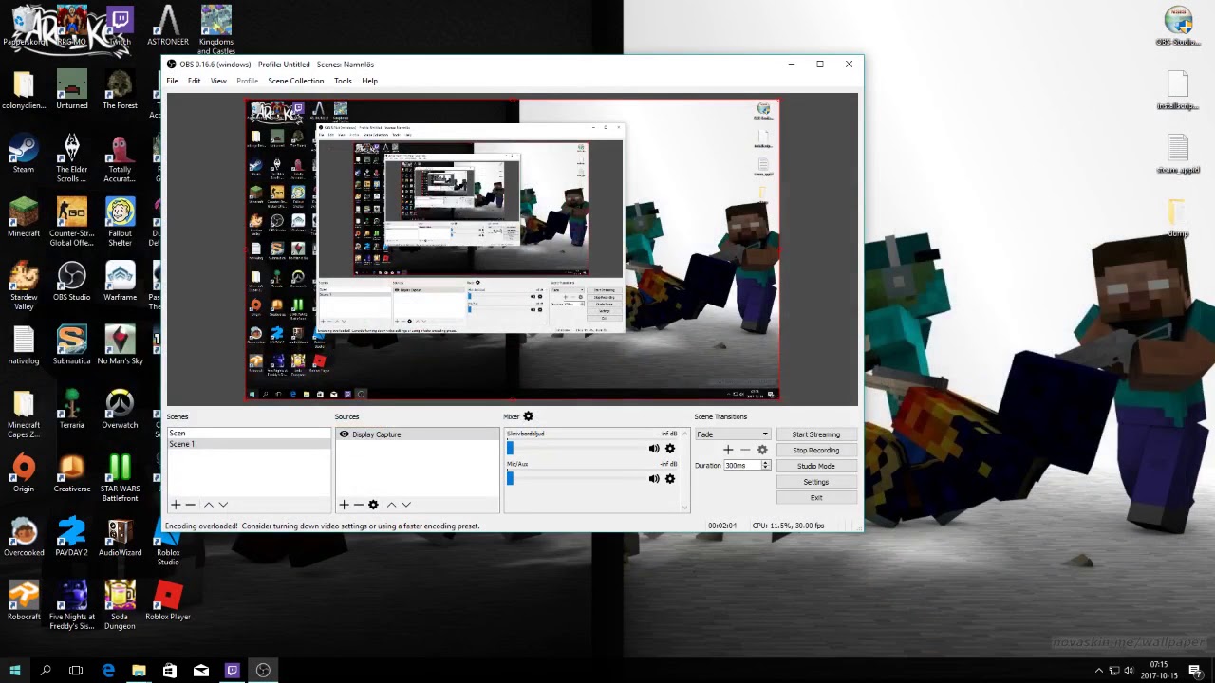Open transition properties gear icon
Viewport: 1215px width, 683px height.
point(762,450)
